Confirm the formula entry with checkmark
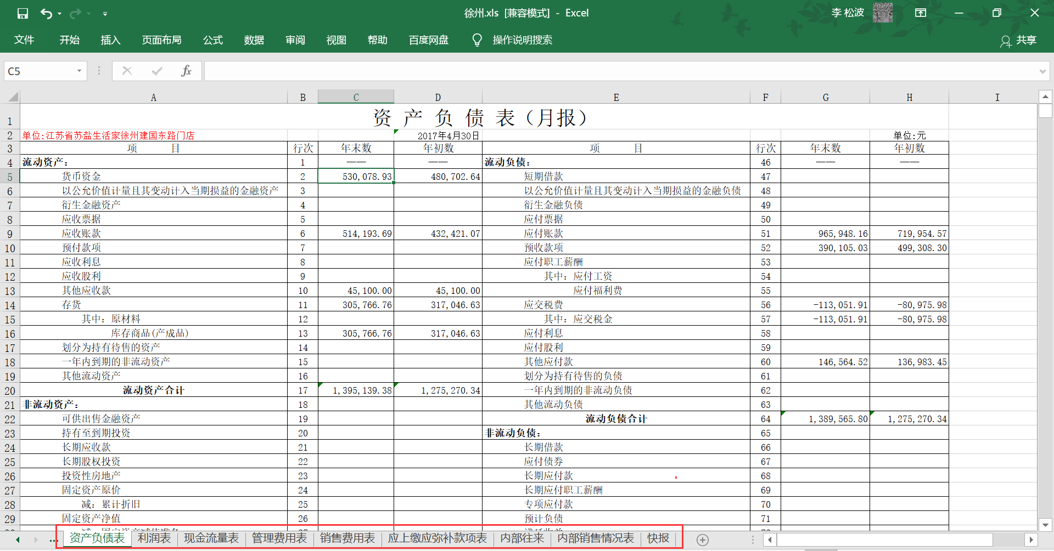Viewport: 1054px width, 551px height. 157,71
